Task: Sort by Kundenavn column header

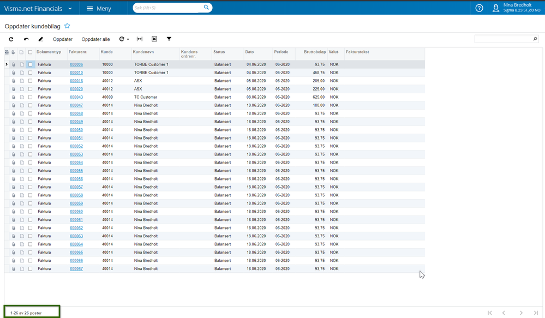Action: pos(143,52)
